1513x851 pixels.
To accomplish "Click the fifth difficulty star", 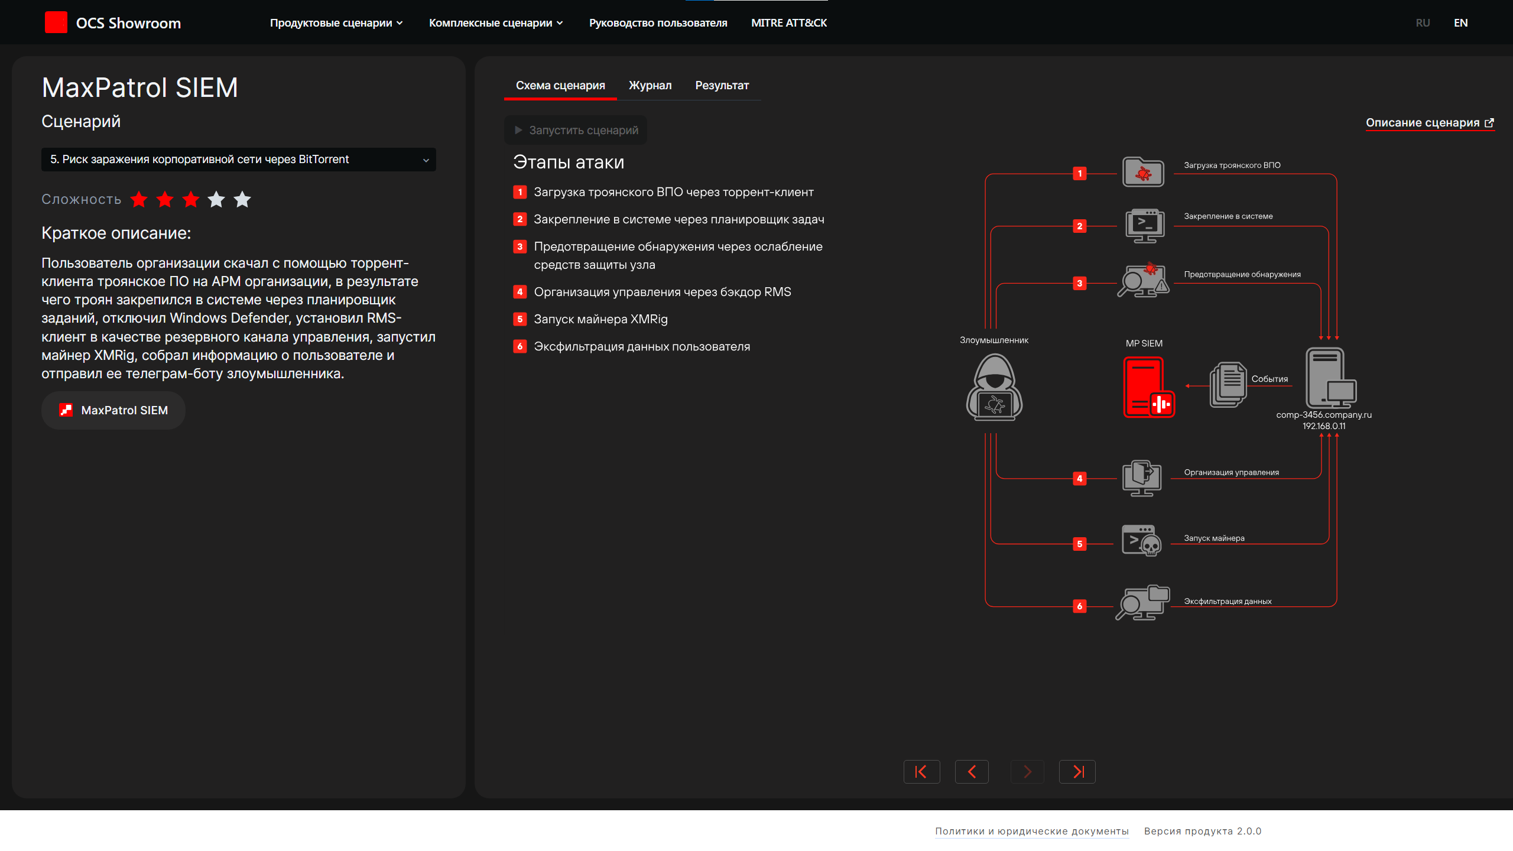I will (x=242, y=200).
